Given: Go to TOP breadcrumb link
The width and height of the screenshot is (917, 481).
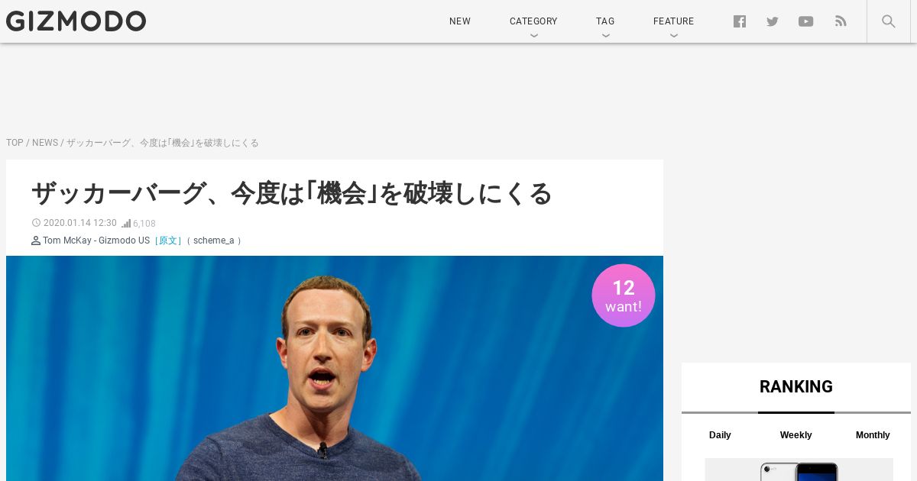Looking at the screenshot, I should 15,143.
